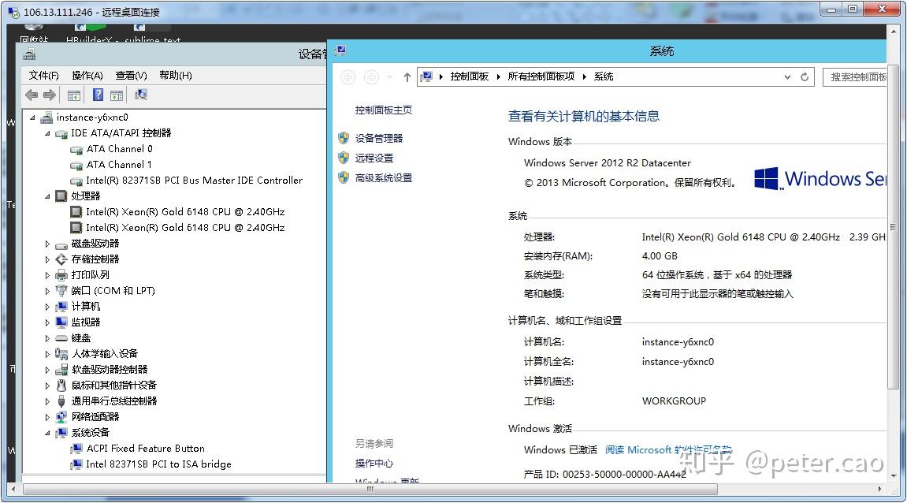Open 设备管理器 link in System window
The width and height of the screenshot is (907, 503).
click(379, 138)
